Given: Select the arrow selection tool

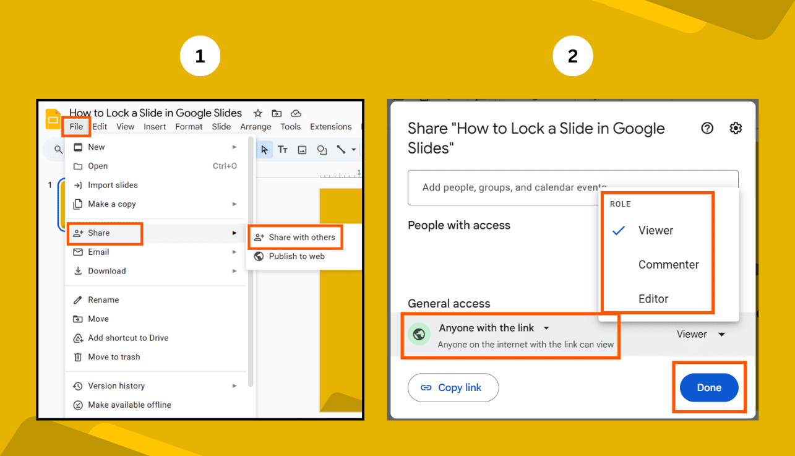Looking at the screenshot, I should click(265, 149).
